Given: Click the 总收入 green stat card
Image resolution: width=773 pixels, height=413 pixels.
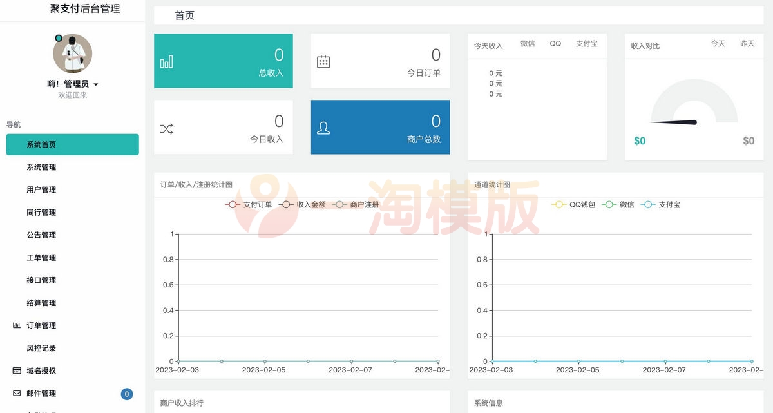Looking at the screenshot, I should tap(224, 61).
